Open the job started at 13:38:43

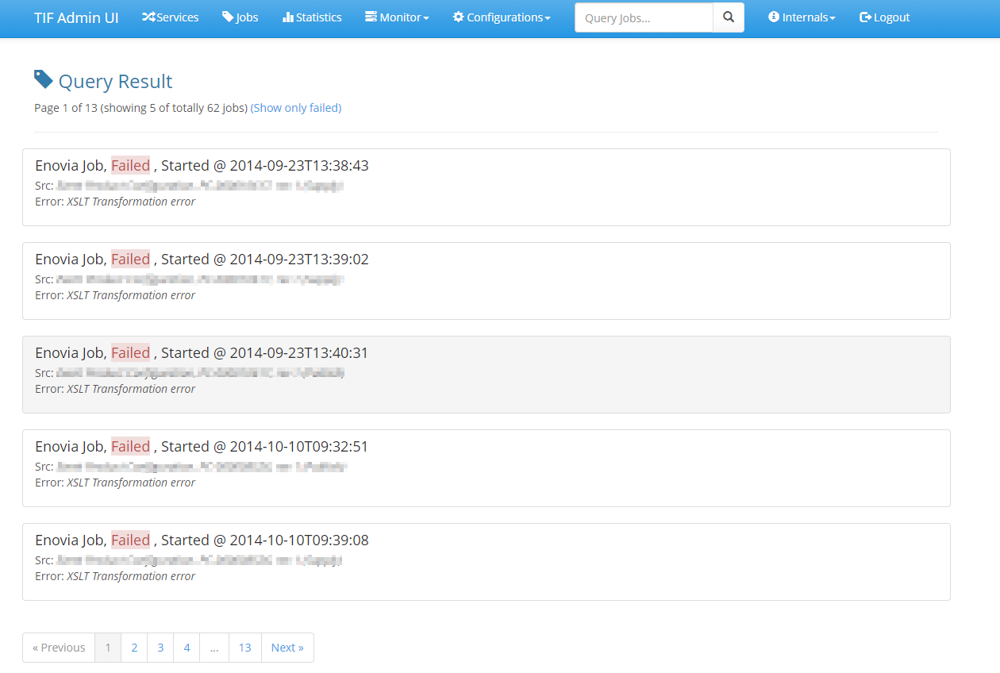point(202,166)
